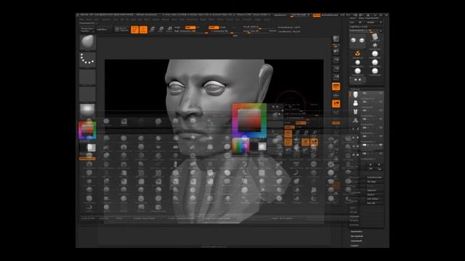This screenshot has height=261, width=465.
Task: Click the Actual size icon on right shelf
Action: 336,70
